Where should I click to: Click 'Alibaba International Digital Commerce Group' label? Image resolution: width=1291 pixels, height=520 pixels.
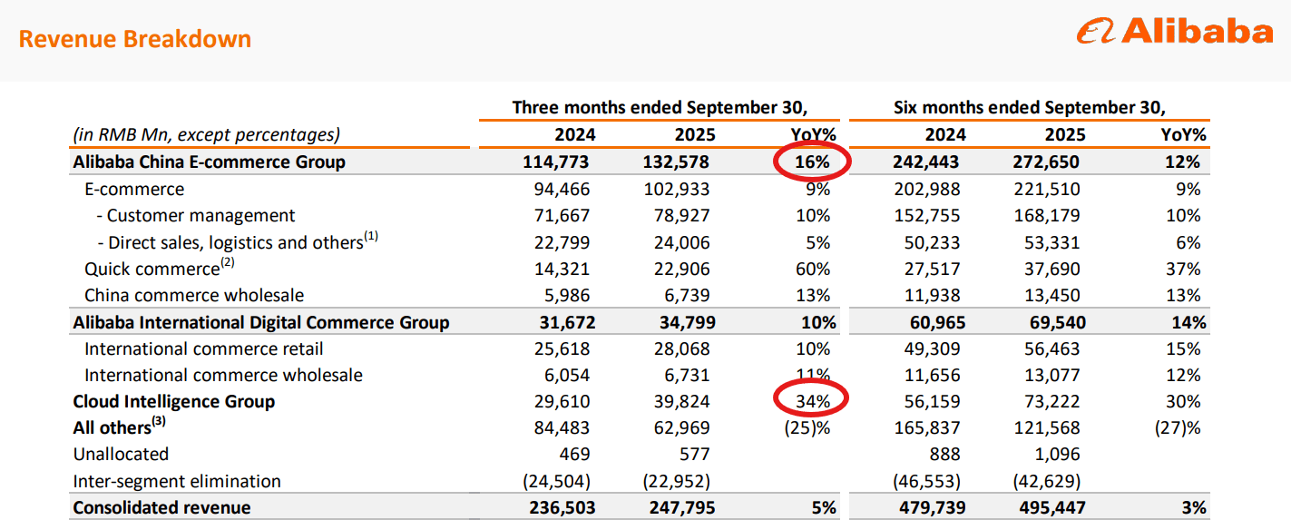261,322
